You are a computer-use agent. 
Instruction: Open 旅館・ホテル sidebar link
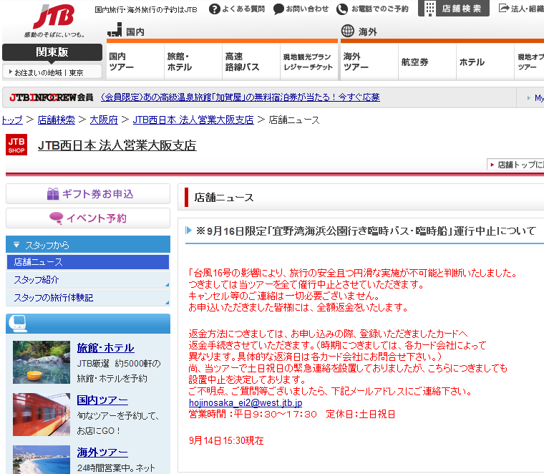pyautogui.click(x=105, y=348)
